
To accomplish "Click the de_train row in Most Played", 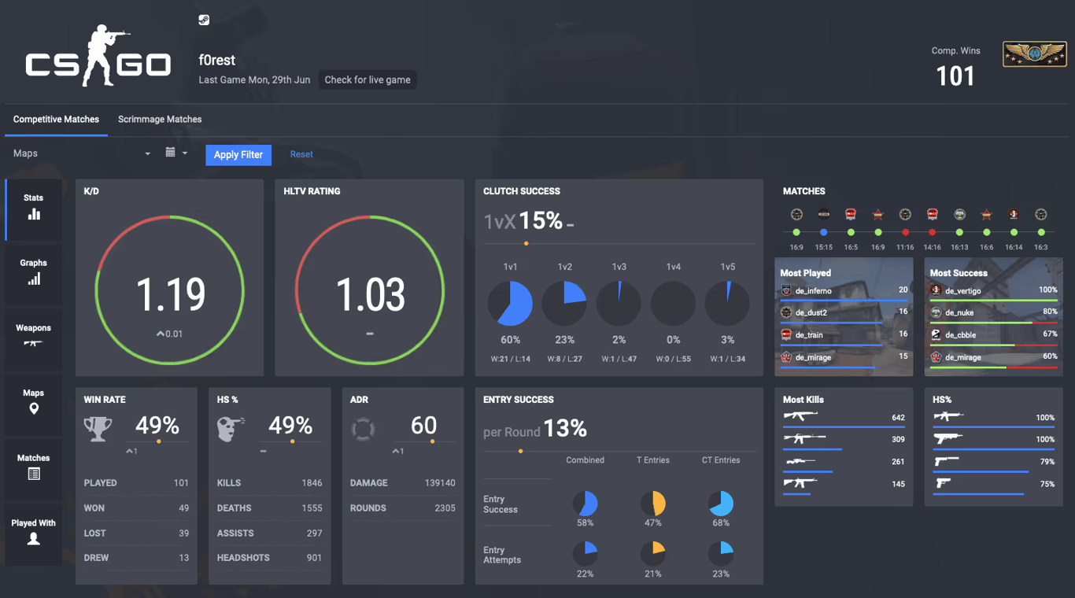I will [x=844, y=335].
